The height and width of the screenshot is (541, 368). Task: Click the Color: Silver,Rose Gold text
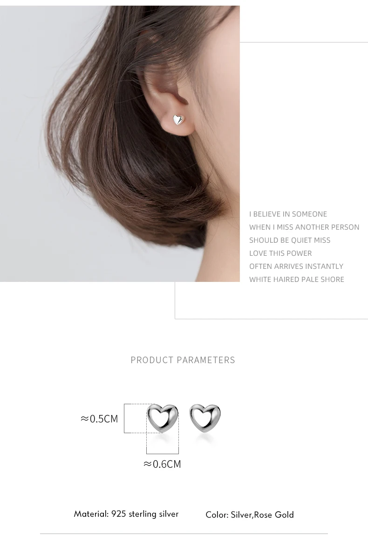(x=250, y=515)
